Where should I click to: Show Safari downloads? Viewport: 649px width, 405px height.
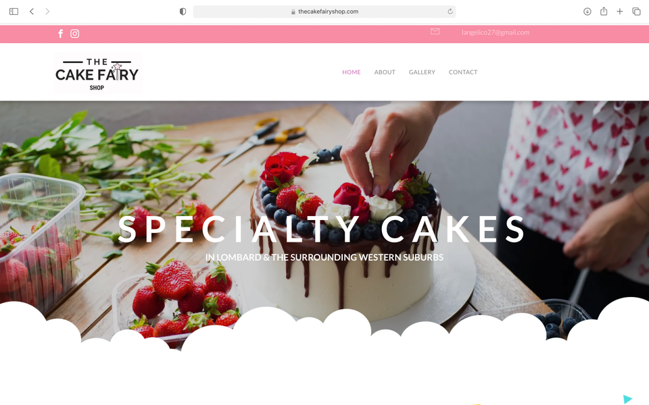click(587, 11)
